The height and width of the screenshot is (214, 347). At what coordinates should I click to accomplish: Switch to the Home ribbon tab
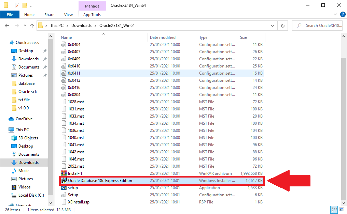[29, 15]
